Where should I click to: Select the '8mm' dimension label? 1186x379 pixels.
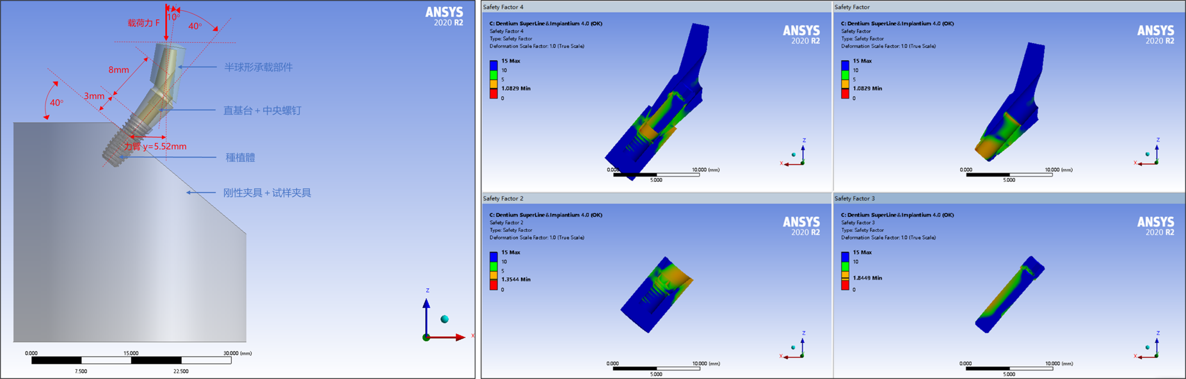click(118, 70)
